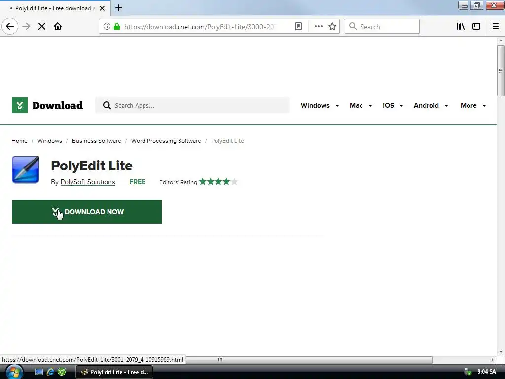This screenshot has width=505, height=379.
Task: Open Windows breadcrumb link
Action: tap(50, 141)
